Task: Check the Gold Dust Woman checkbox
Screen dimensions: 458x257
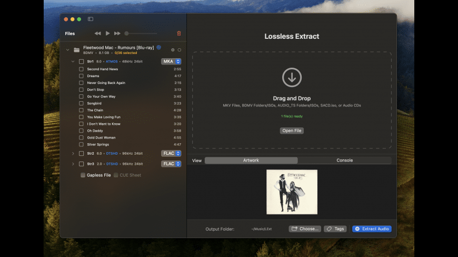Action: (x=81, y=137)
